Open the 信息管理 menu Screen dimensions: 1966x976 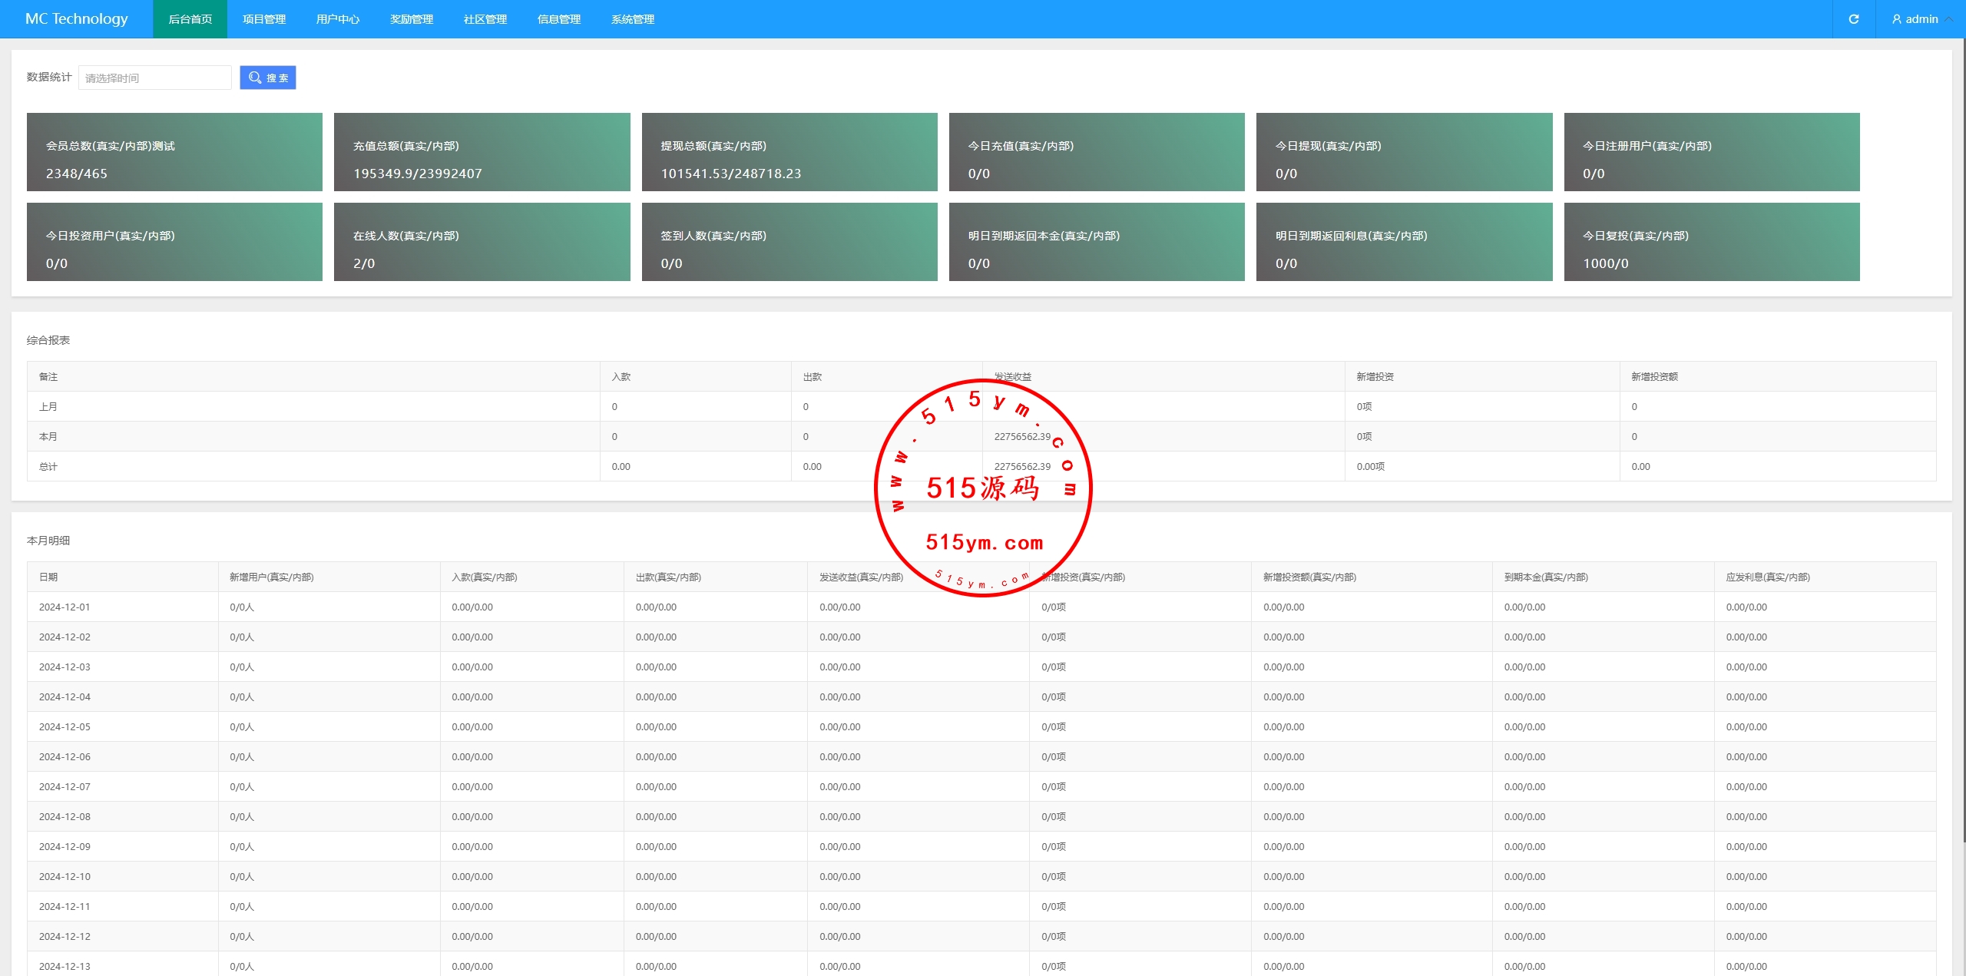click(558, 19)
